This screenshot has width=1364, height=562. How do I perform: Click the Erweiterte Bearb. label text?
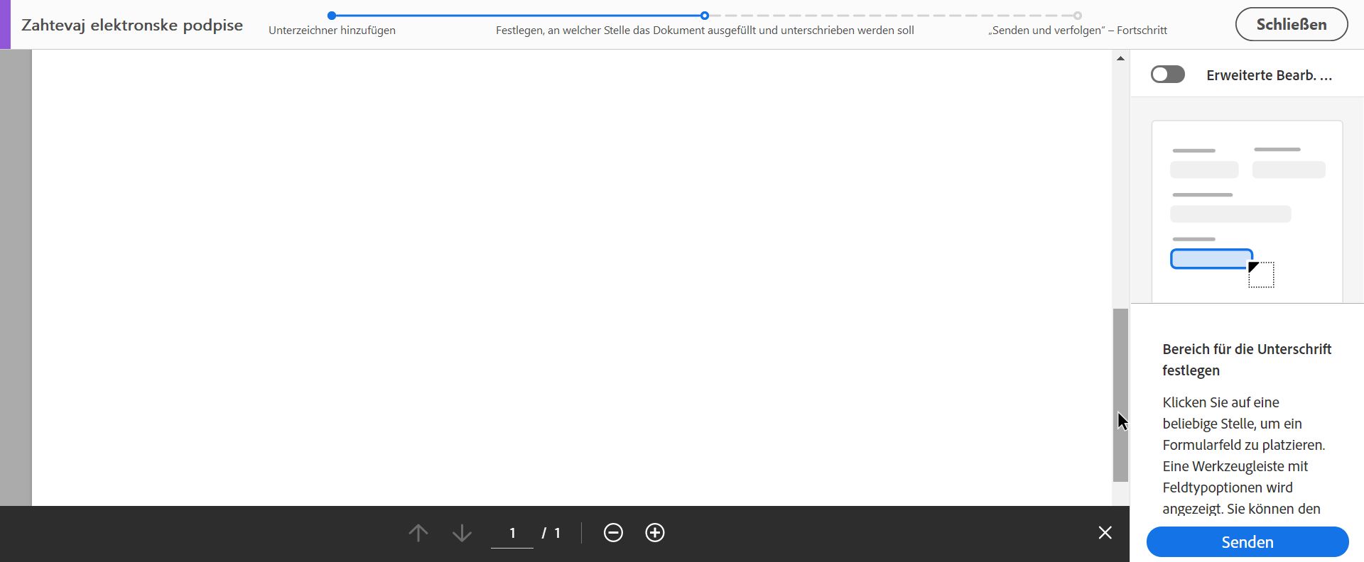click(x=1269, y=75)
